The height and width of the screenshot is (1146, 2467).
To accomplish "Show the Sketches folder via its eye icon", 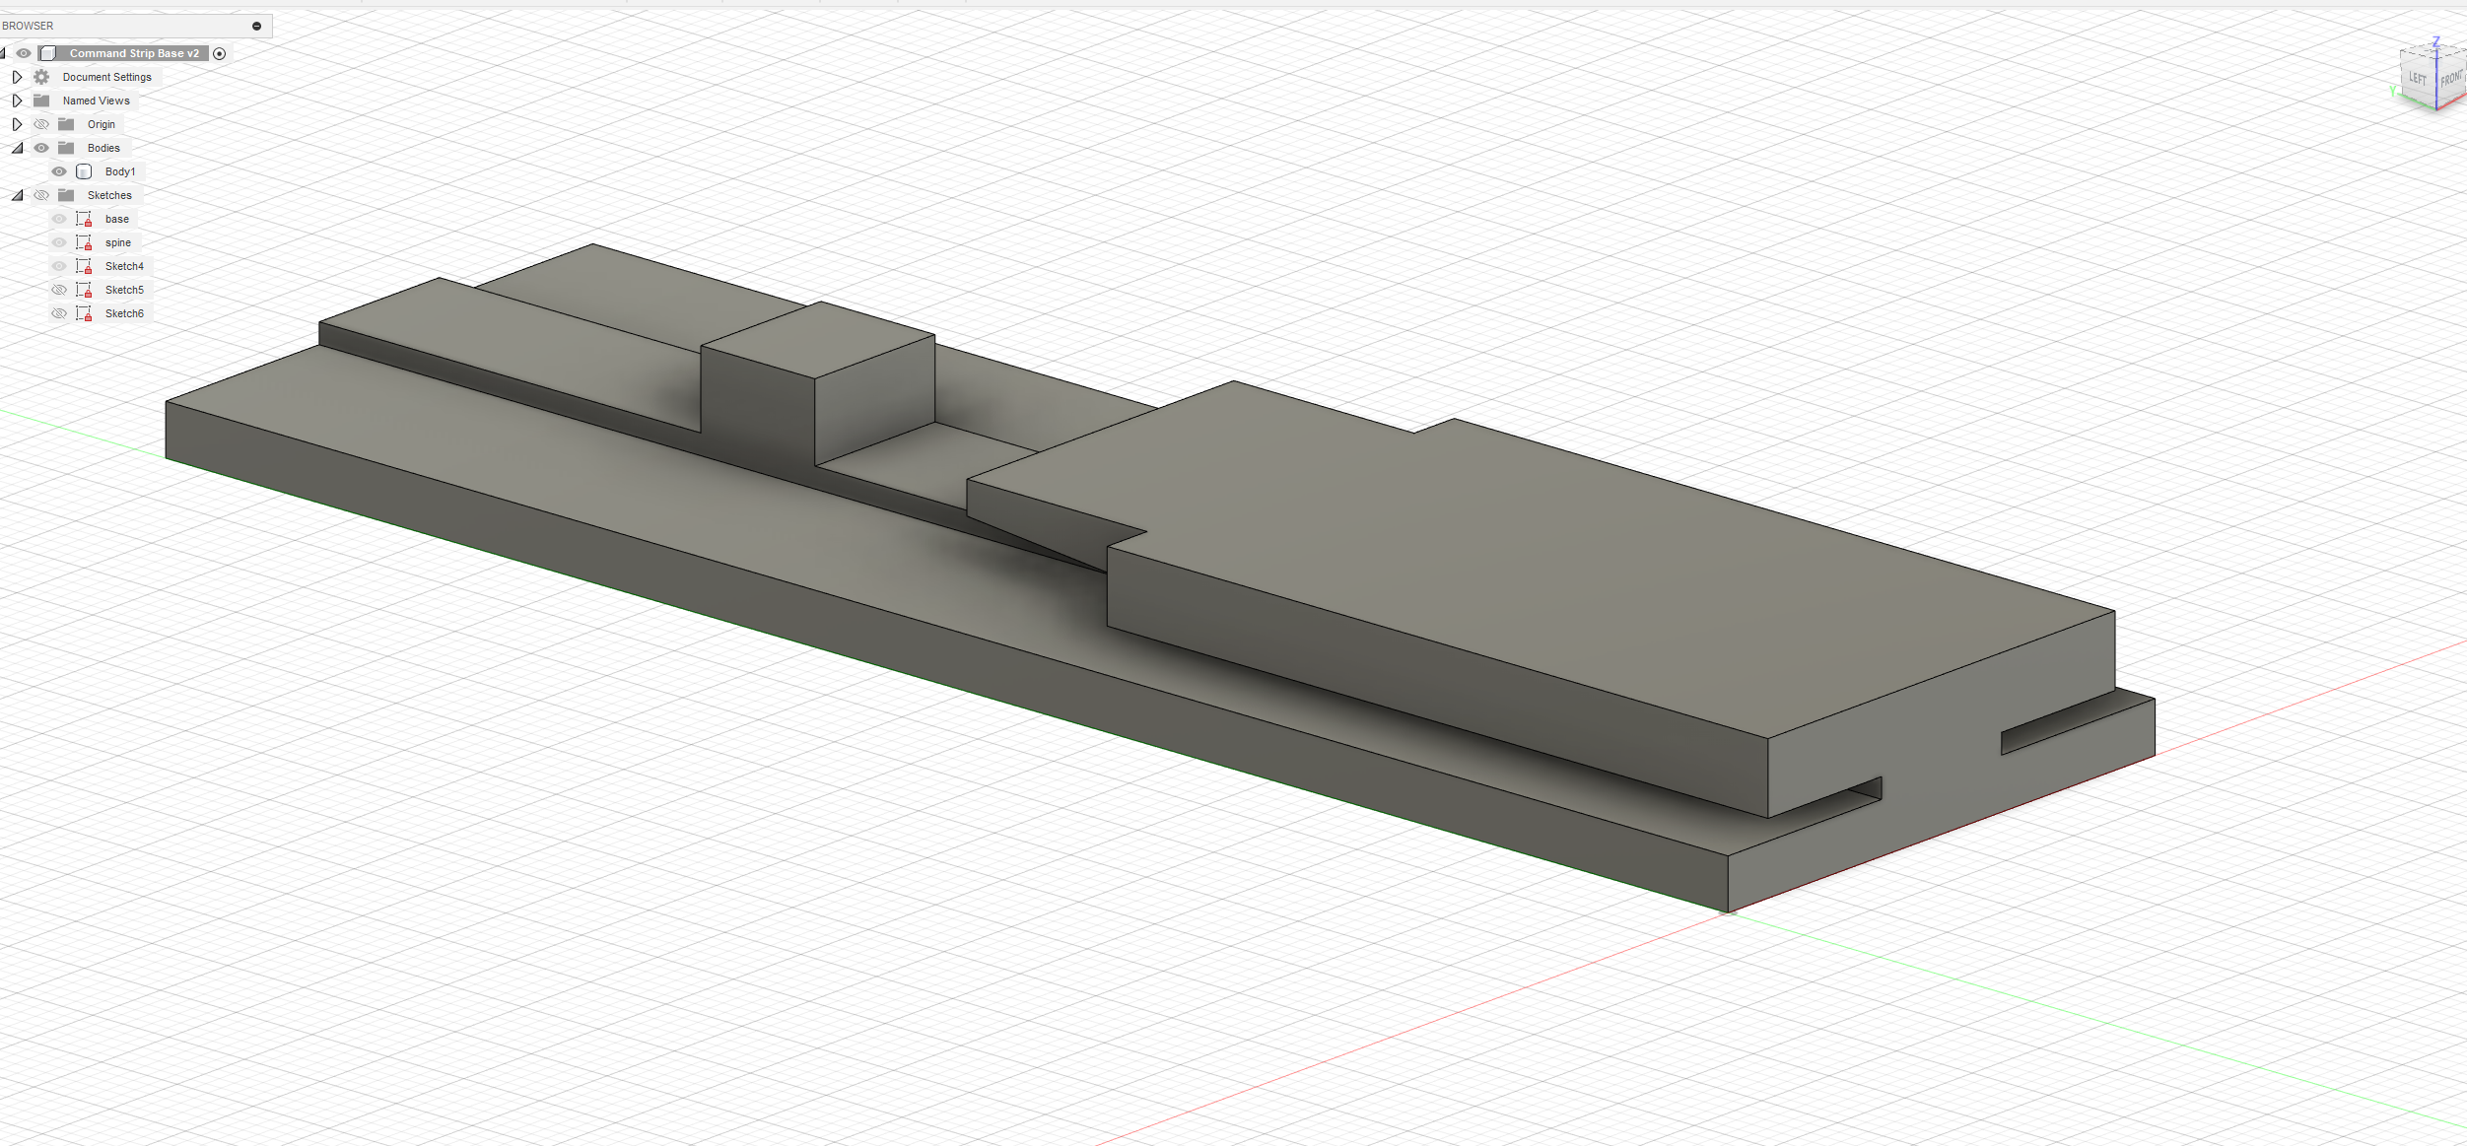I will coord(41,195).
